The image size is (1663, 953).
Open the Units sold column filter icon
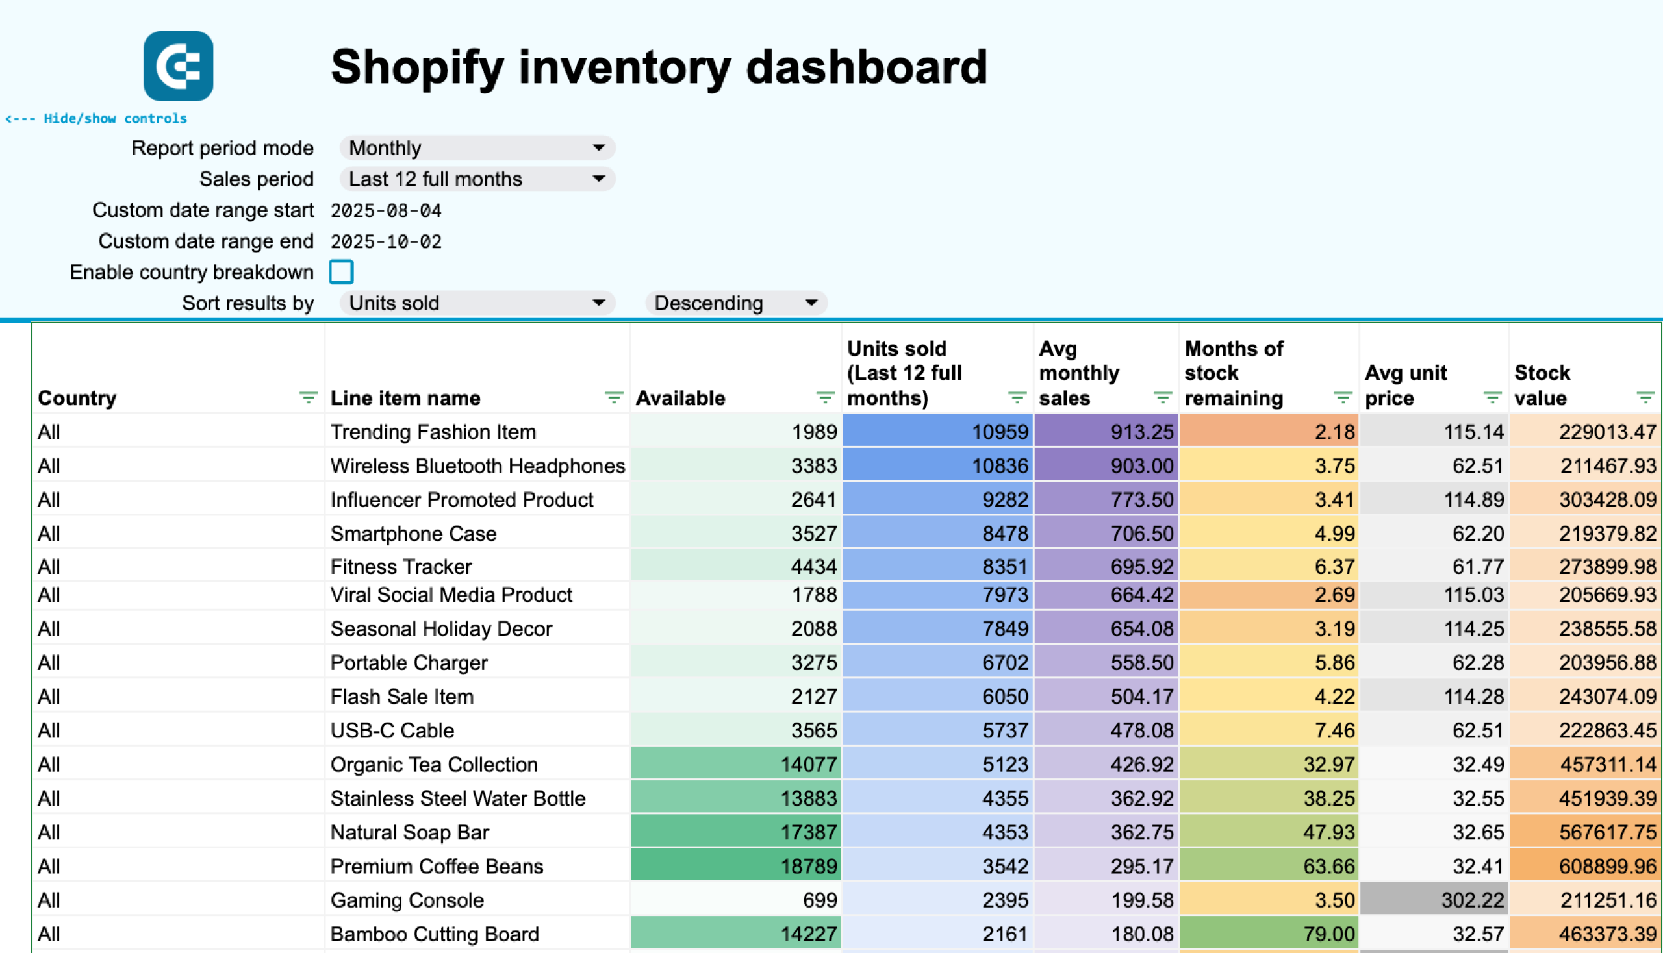click(x=1017, y=397)
